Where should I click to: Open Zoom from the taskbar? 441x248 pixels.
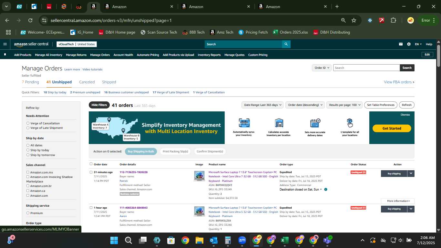pyautogui.click(x=242, y=240)
